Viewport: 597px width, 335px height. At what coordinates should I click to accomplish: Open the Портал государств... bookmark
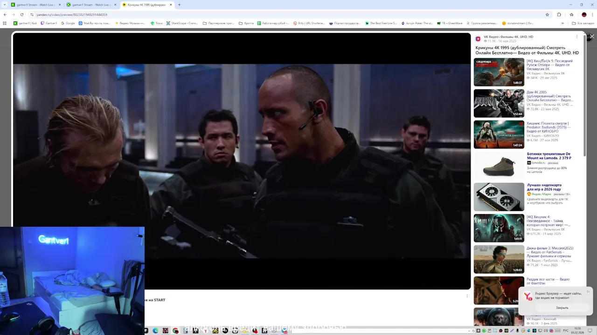click(345, 23)
